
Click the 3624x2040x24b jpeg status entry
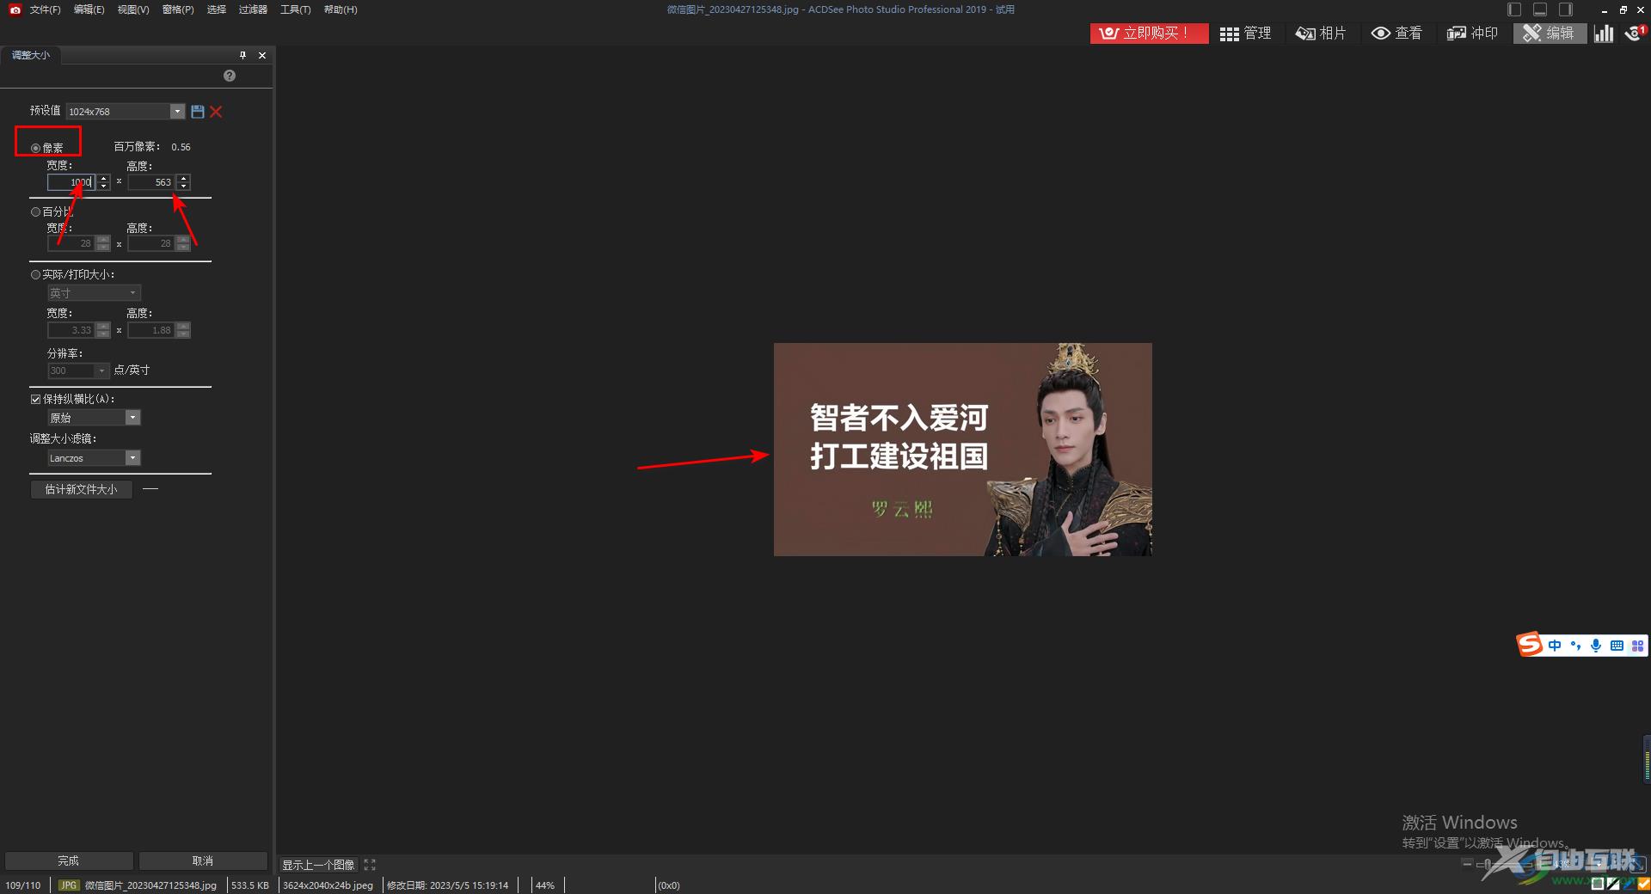pos(328,885)
